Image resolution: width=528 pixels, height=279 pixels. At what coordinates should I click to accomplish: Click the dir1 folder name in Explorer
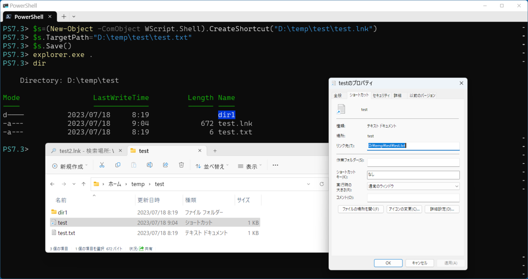63,213
